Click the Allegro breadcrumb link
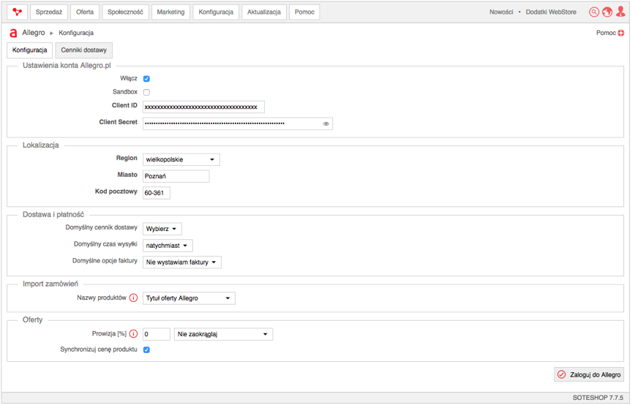The image size is (632, 405). pyautogui.click(x=34, y=33)
